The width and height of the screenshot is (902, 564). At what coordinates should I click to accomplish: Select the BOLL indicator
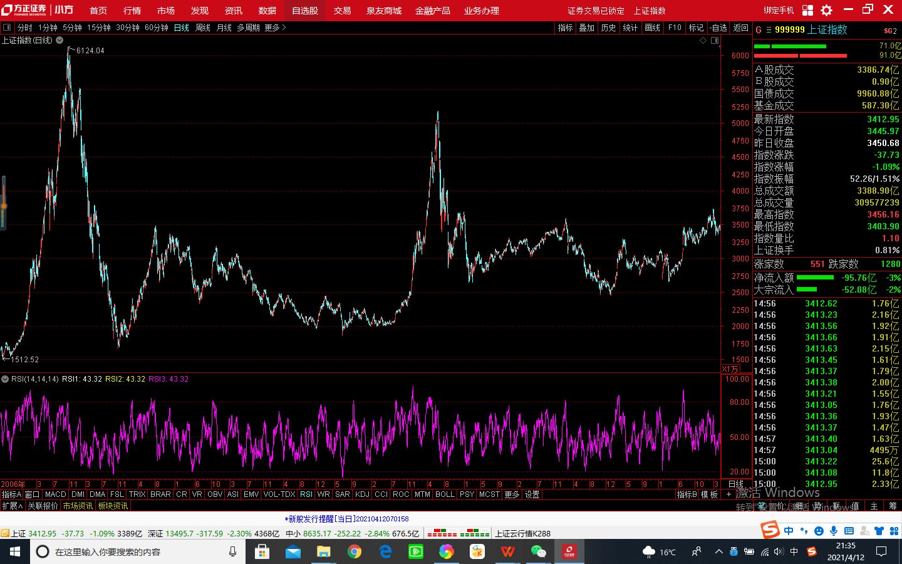pyautogui.click(x=445, y=494)
